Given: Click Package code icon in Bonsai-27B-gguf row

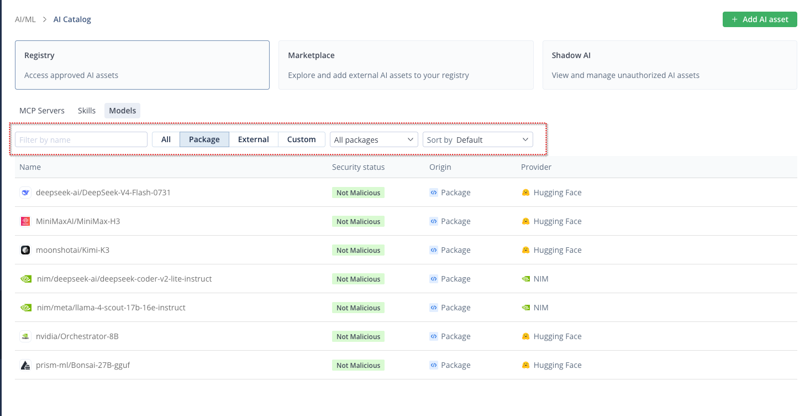Looking at the screenshot, I should (434, 365).
